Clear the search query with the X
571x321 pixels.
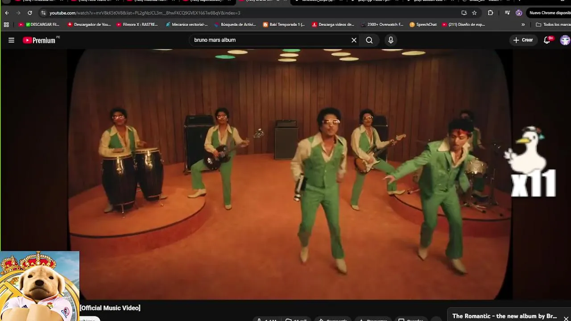point(354,40)
